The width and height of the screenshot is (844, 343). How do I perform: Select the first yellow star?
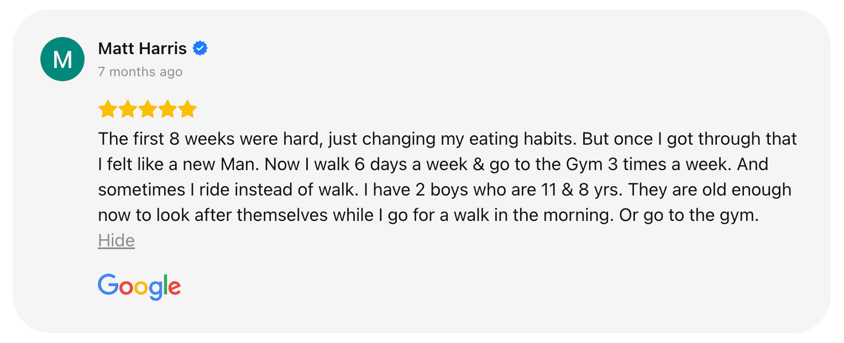pyautogui.click(x=107, y=109)
